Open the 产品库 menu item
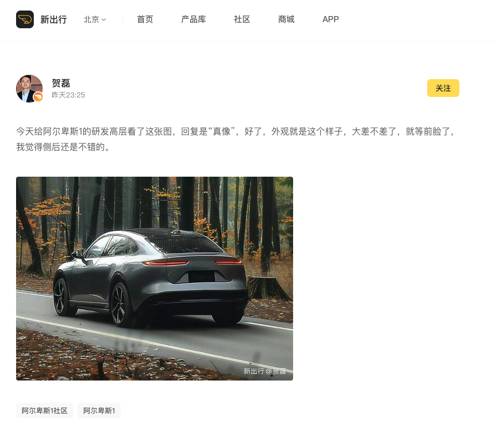 (x=193, y=19)
